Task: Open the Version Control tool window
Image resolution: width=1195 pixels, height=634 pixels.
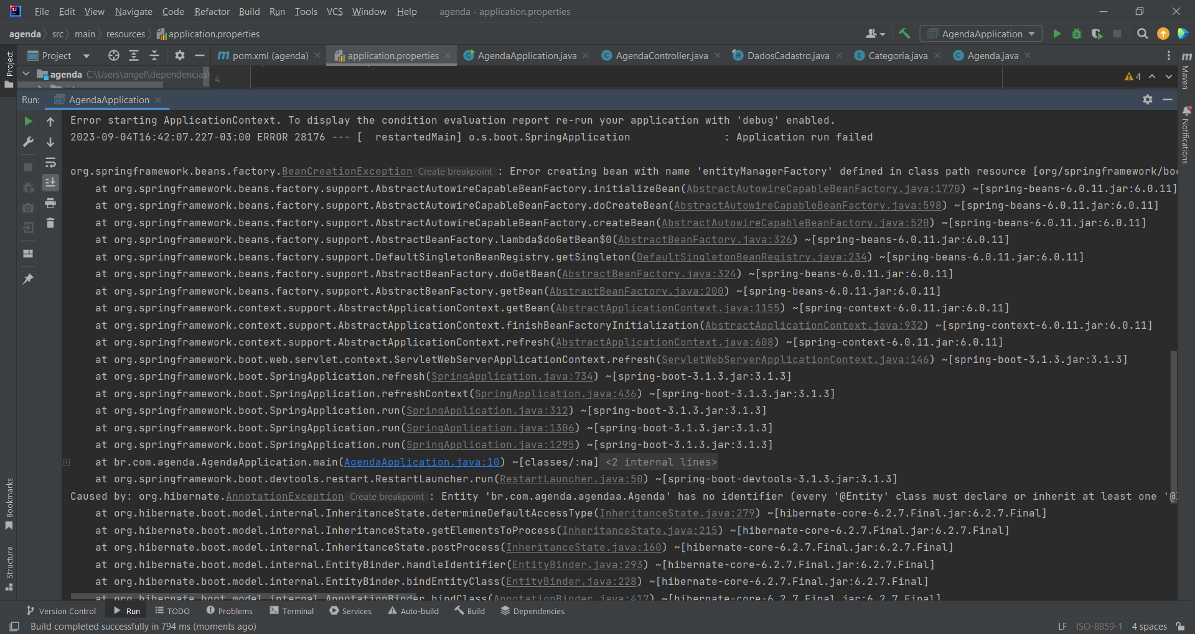Action: tap(61, 611)
